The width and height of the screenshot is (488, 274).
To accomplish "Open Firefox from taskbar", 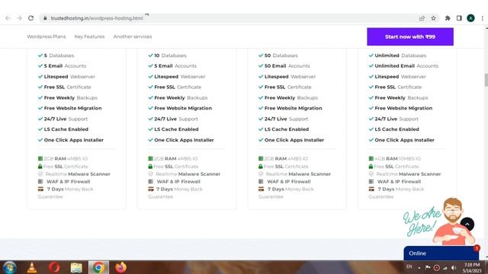I will pyautogui.click(x=121, y=267).
